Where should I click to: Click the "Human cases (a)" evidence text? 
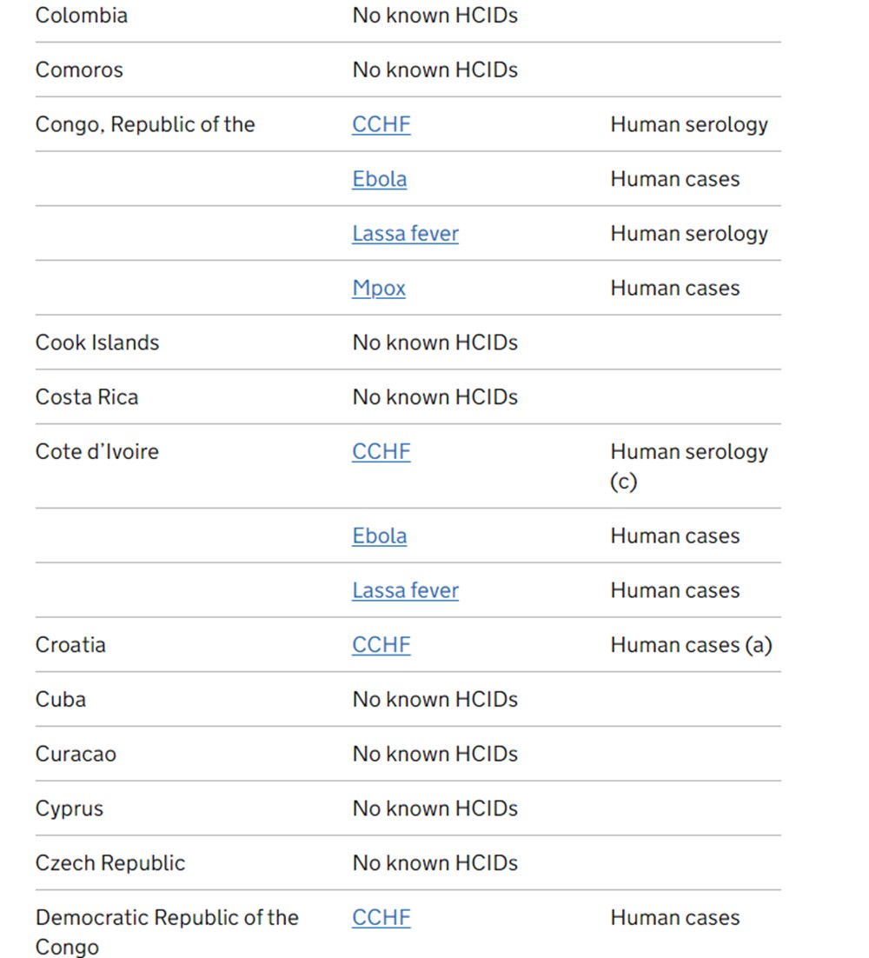(691, 645)
